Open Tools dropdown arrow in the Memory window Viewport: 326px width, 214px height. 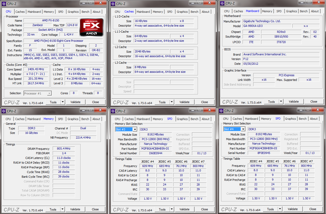pos(62,209)
